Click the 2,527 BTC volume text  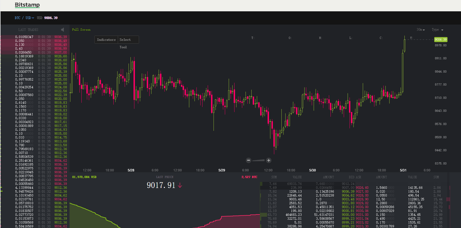(249, 177)
